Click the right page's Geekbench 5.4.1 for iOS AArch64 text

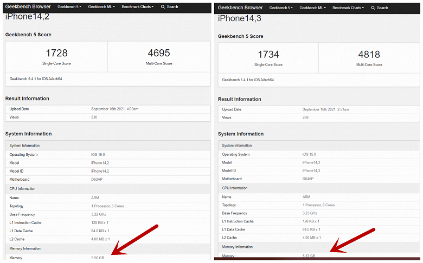(x=248, y=80)
